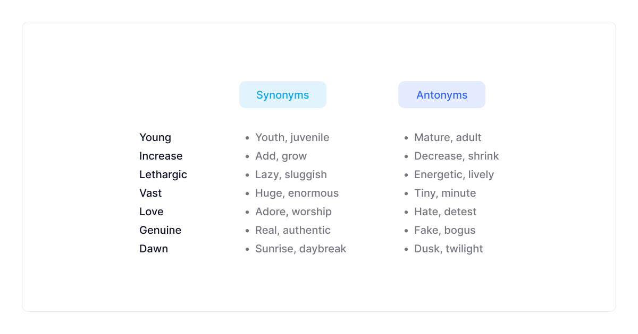Select the word Young

[155, 137]
